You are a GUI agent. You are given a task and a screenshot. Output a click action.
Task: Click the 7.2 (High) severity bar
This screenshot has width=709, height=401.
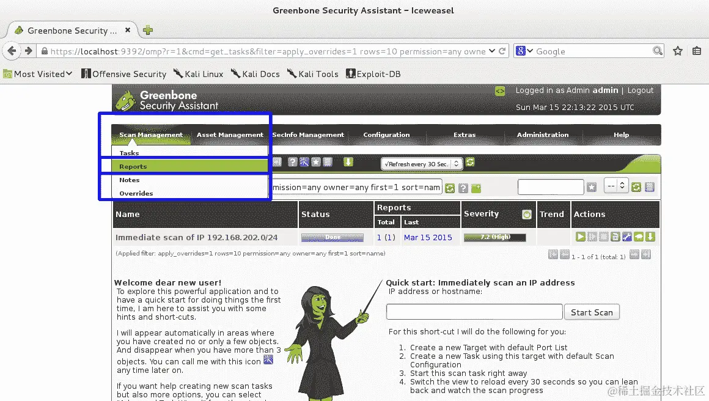[494, 237]
